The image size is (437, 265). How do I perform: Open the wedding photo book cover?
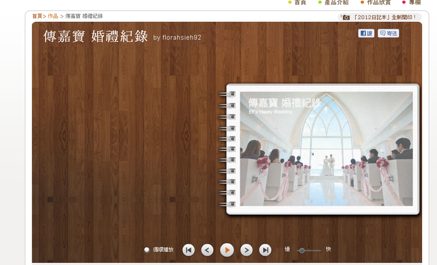pyautogui.click(x=322, y=149)
